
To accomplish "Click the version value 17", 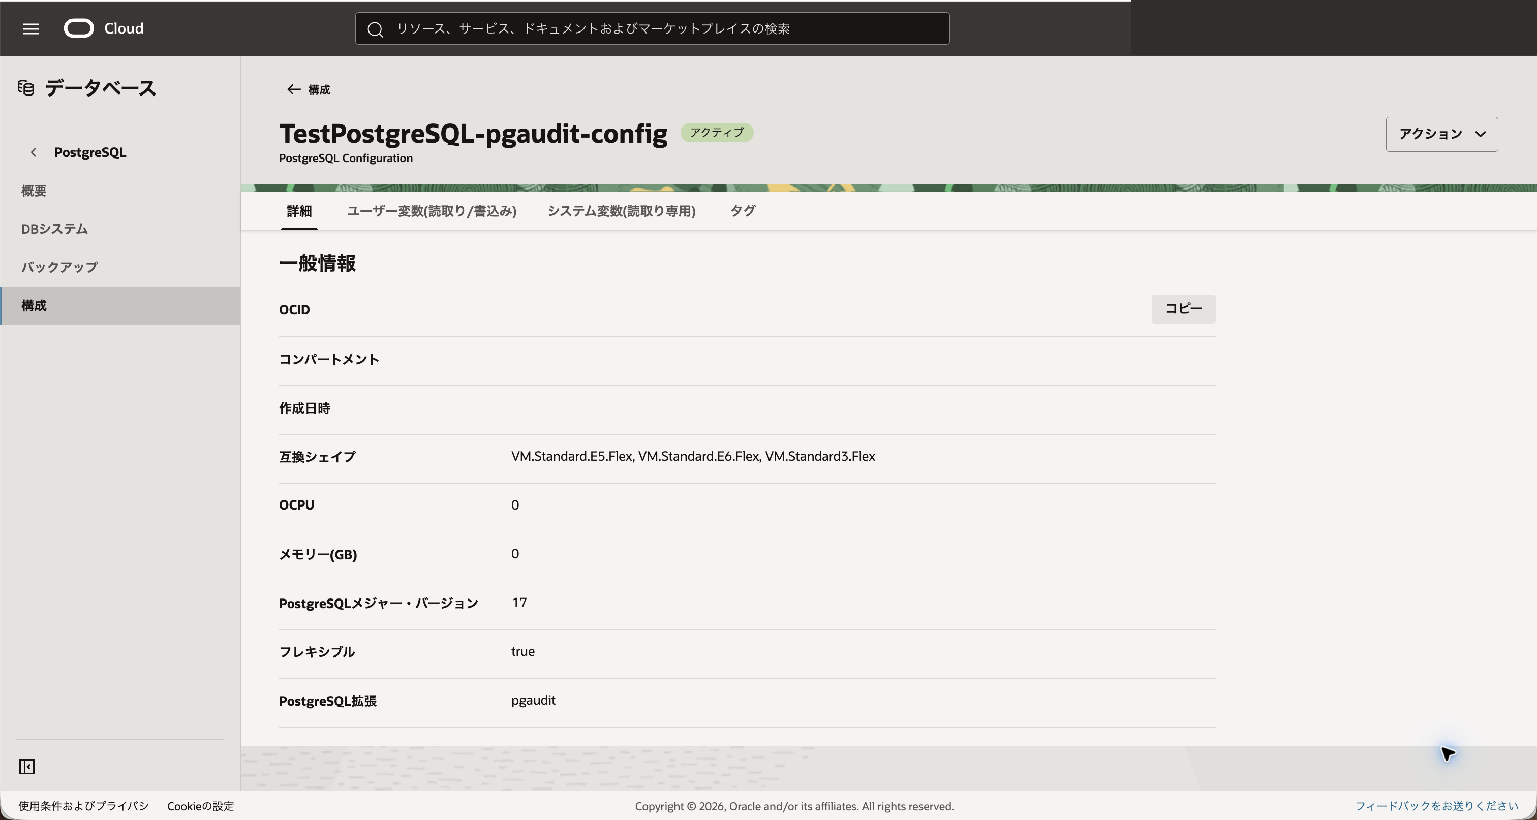I will click(519, 603).
